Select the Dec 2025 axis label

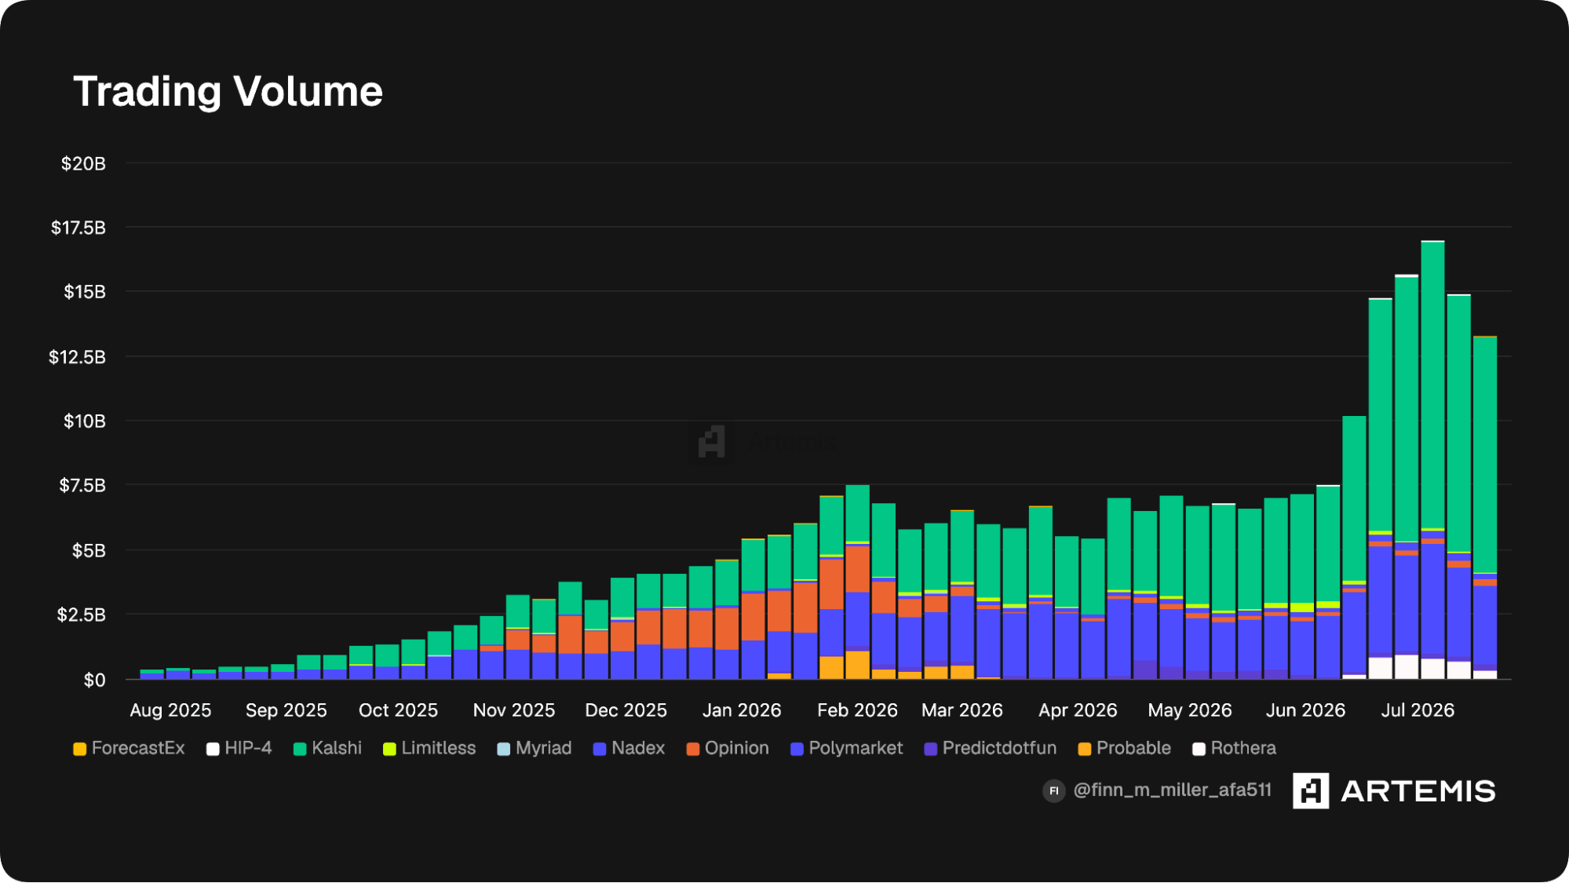click(x=626, y=710)
